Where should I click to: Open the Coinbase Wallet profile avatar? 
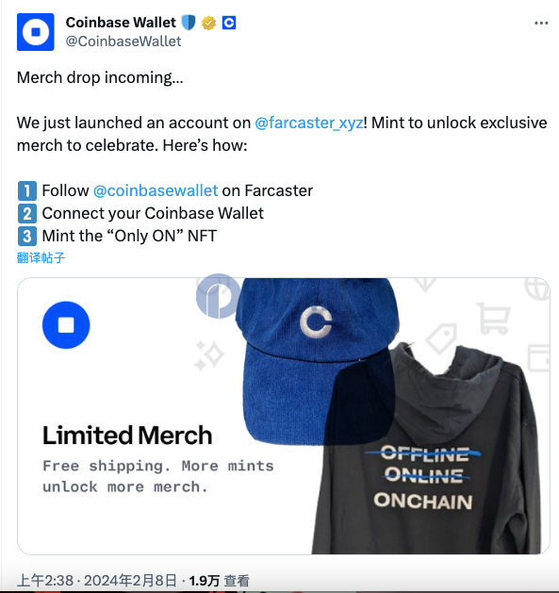[x=36, y=32]
